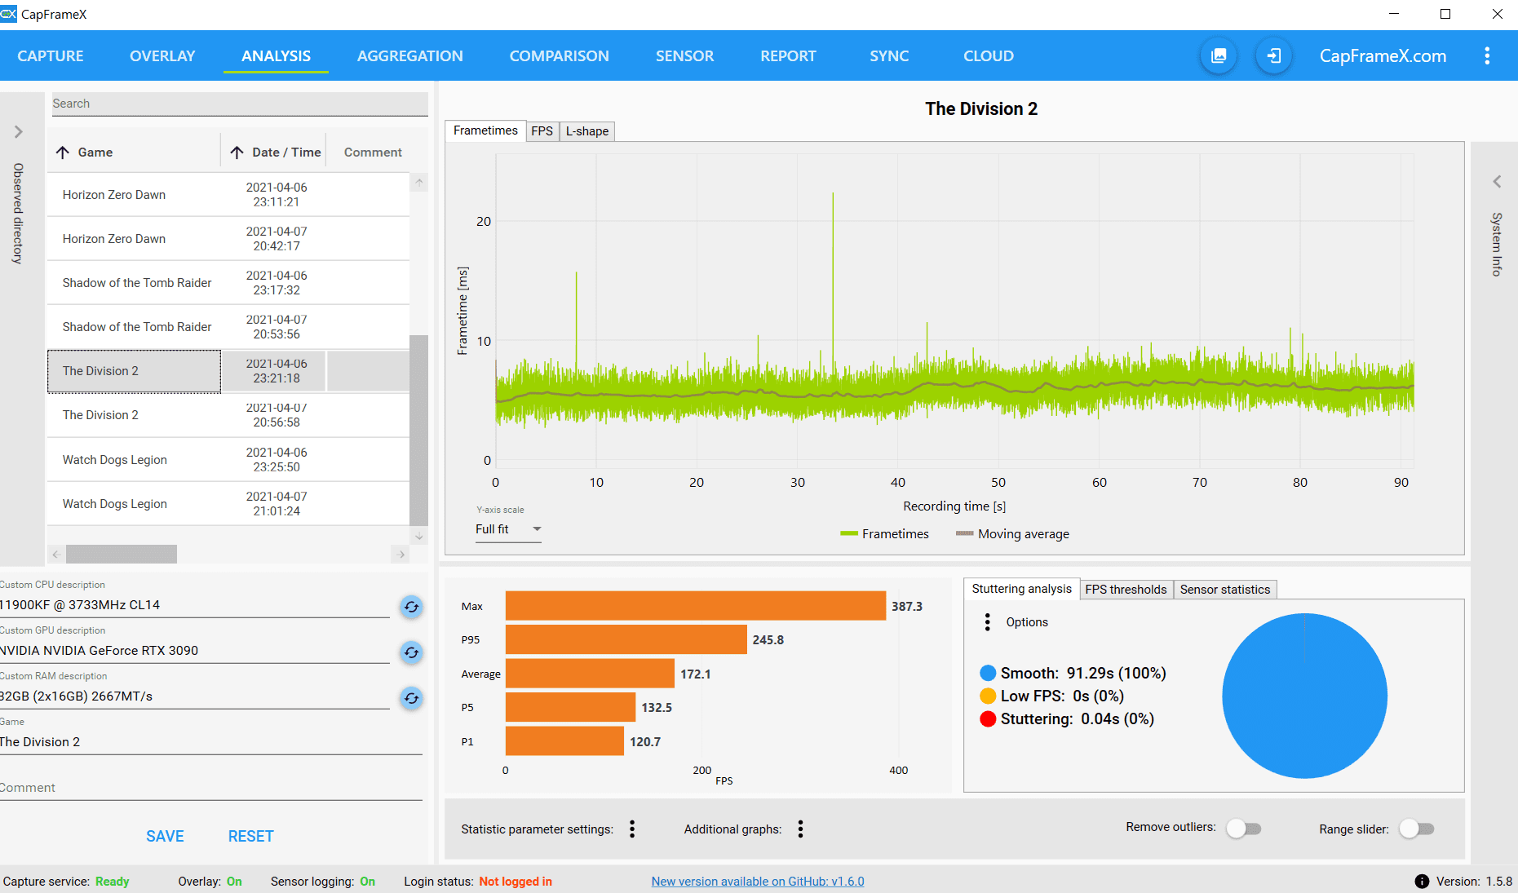Open Statistic parameter settings menu dots

click(x=632, y=829)
